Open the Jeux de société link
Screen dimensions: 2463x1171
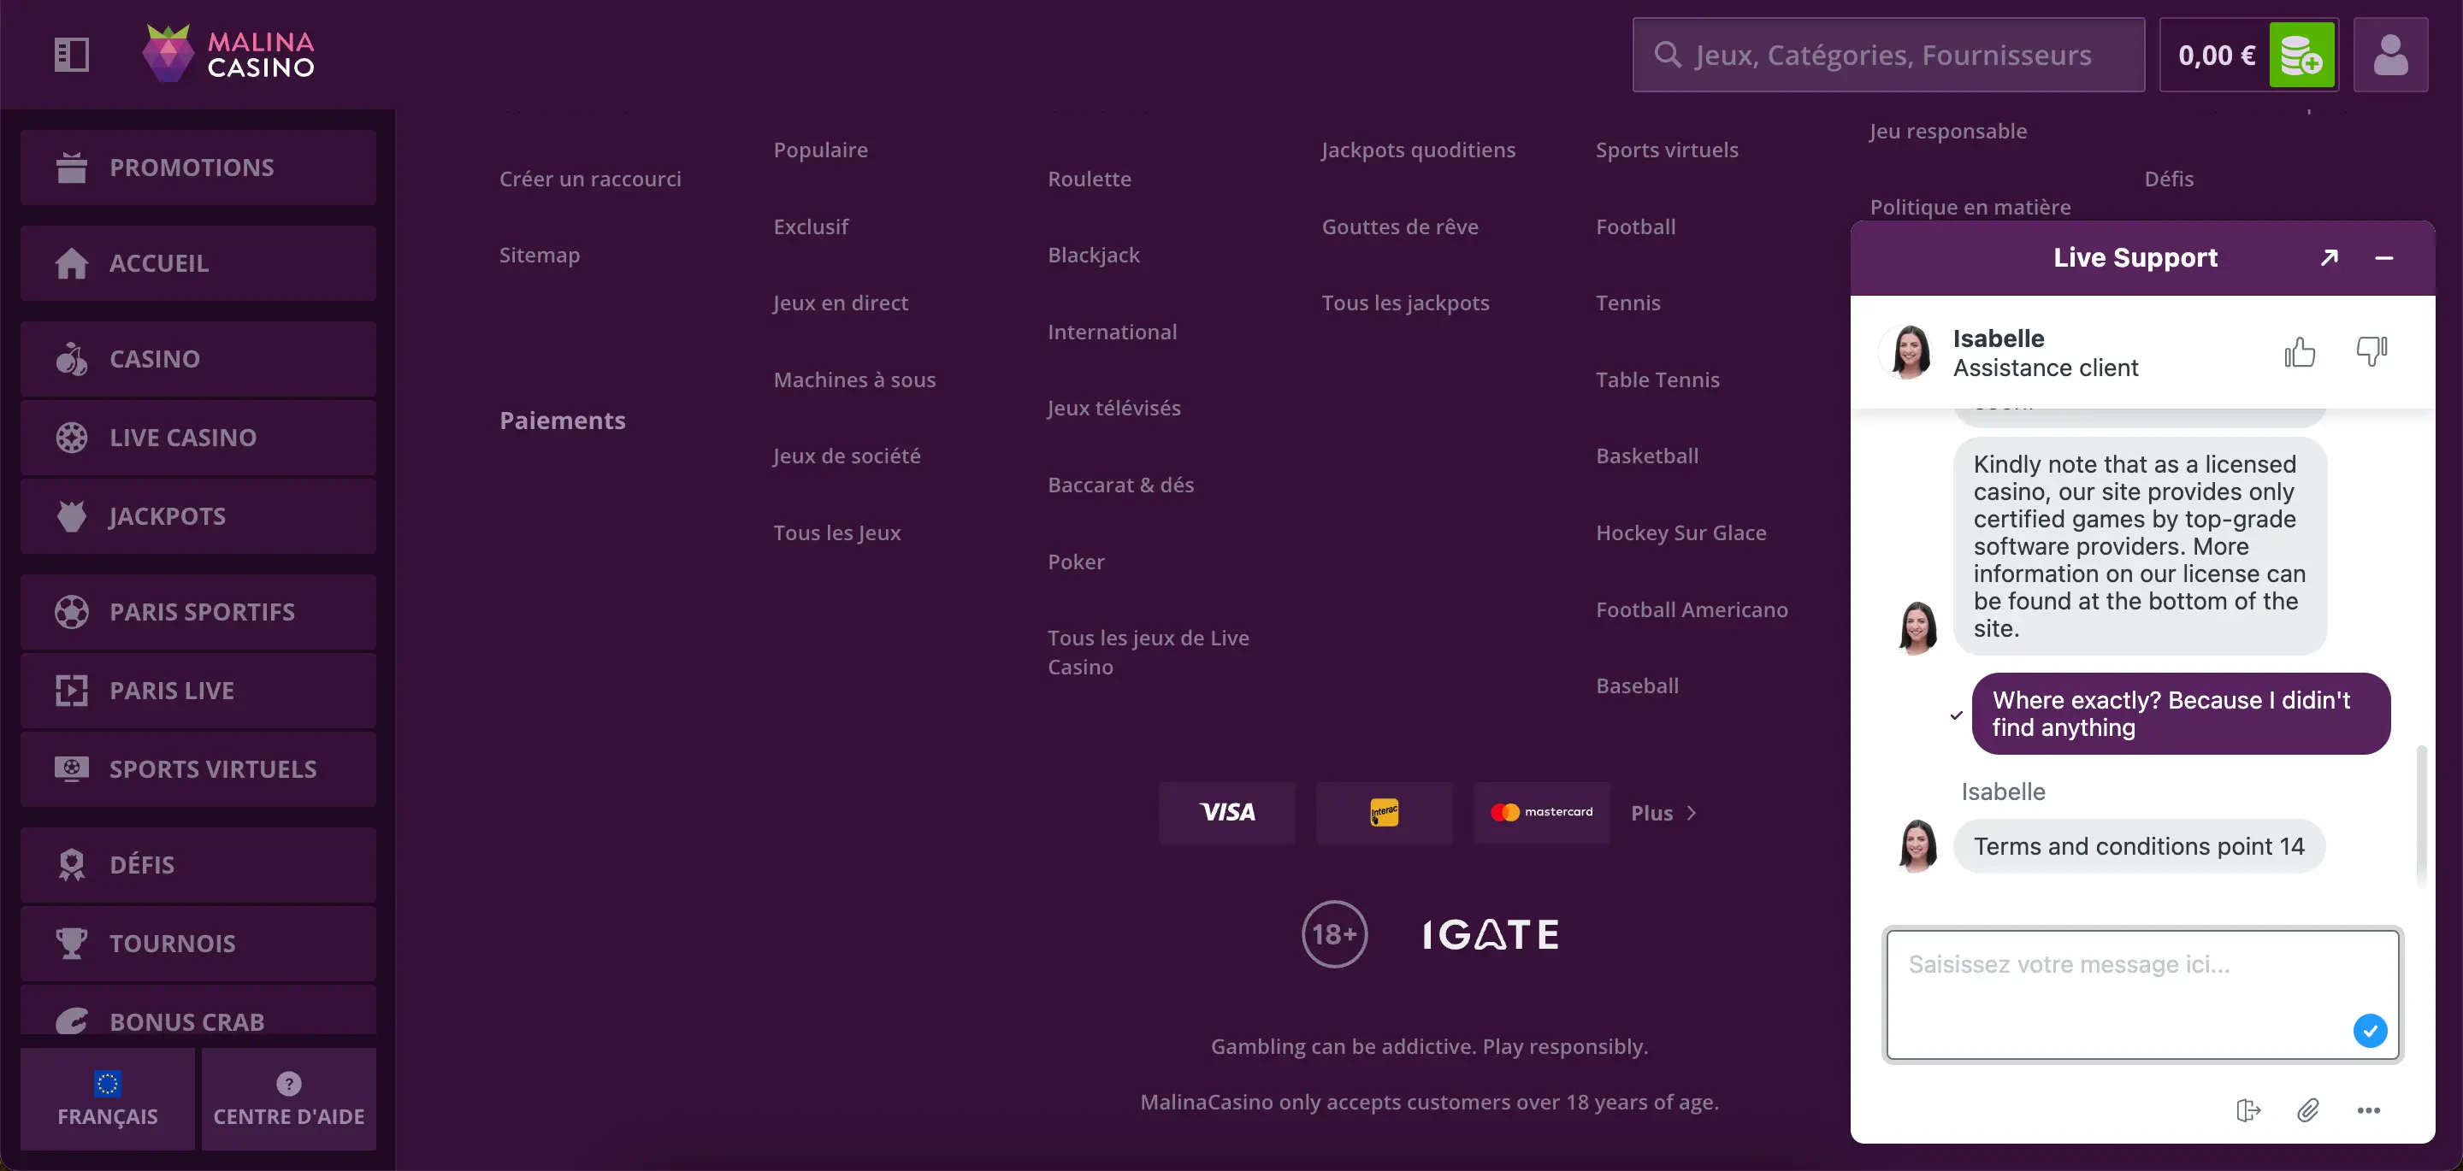848,456
